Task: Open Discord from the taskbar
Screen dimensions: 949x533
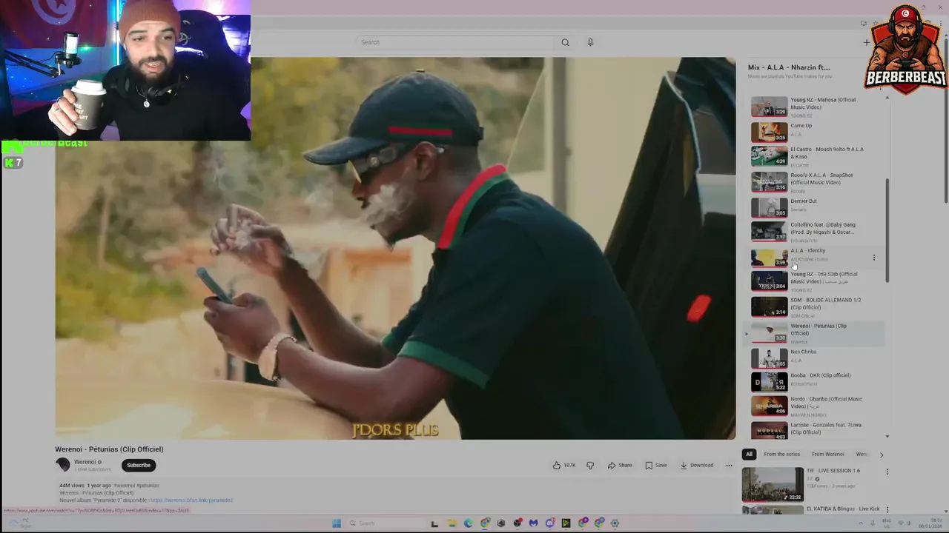Action: click(x=549, y=523)
